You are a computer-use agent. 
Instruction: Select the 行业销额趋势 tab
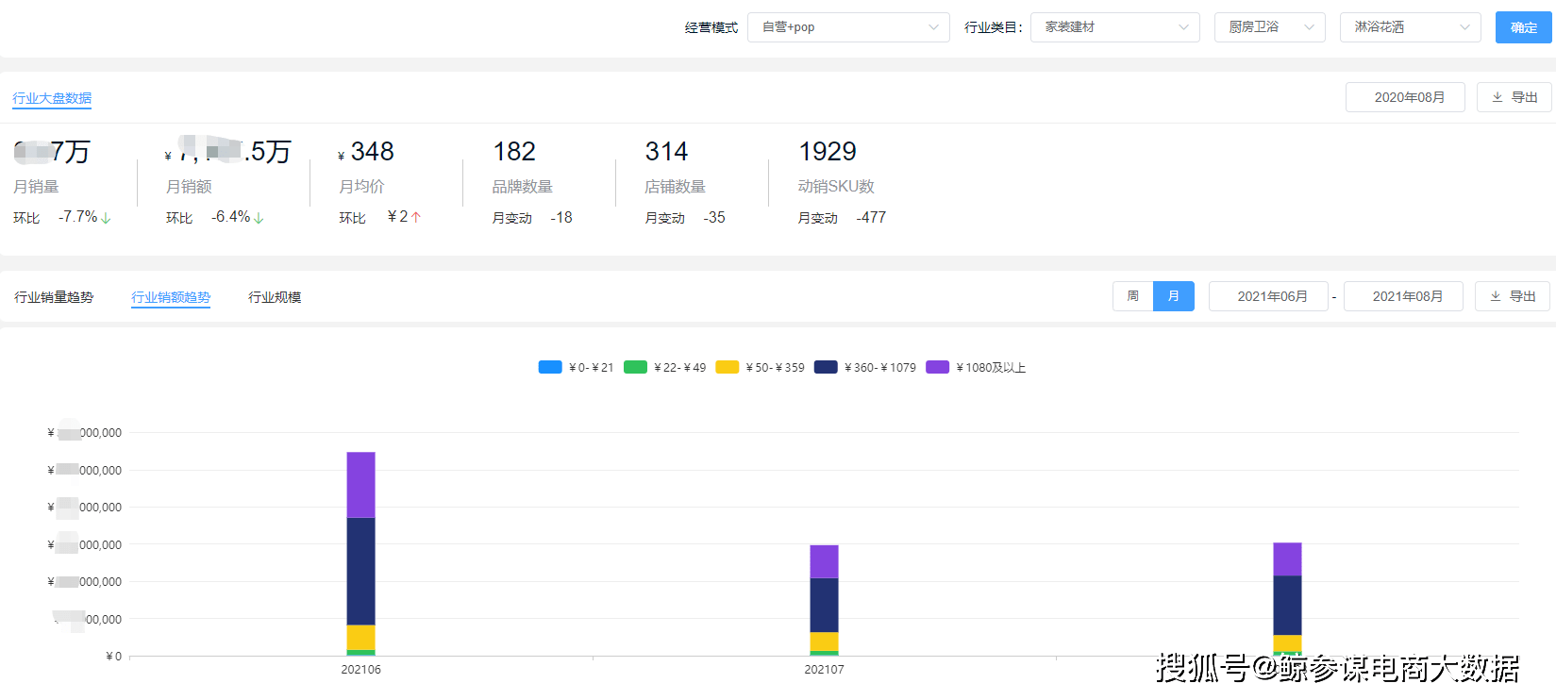point(171,297)
